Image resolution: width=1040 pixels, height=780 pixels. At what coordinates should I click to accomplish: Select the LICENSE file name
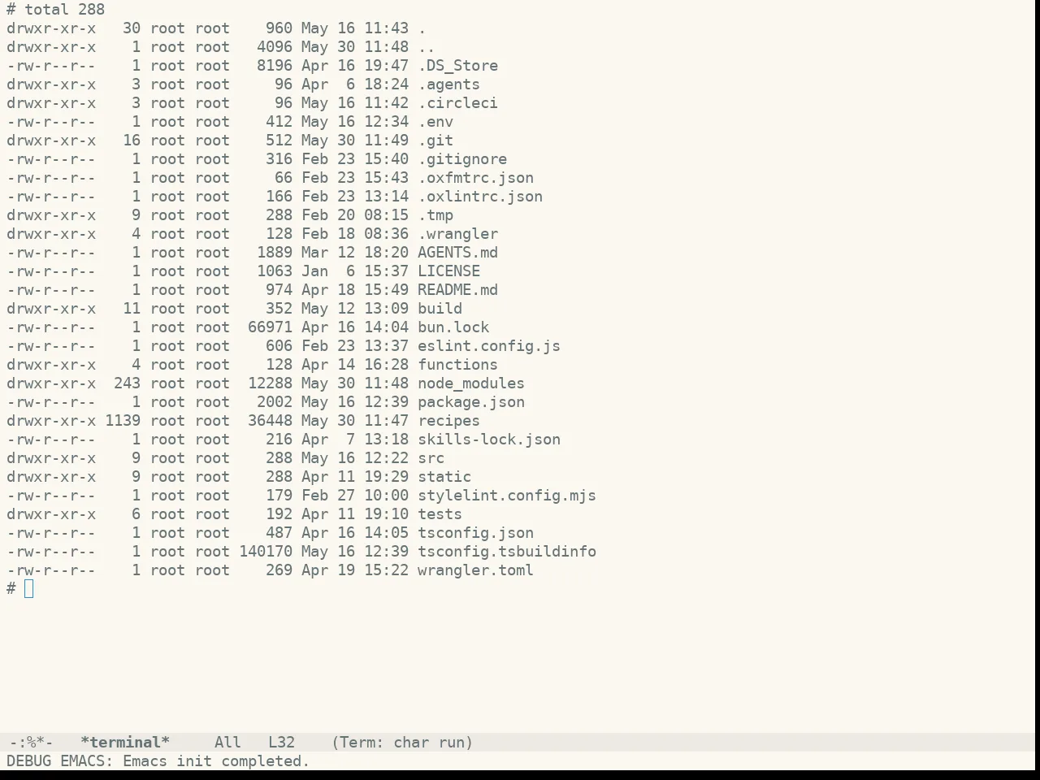click(x=449, y=271)
